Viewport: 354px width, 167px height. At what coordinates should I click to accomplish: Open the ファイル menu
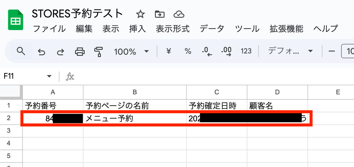49,29
